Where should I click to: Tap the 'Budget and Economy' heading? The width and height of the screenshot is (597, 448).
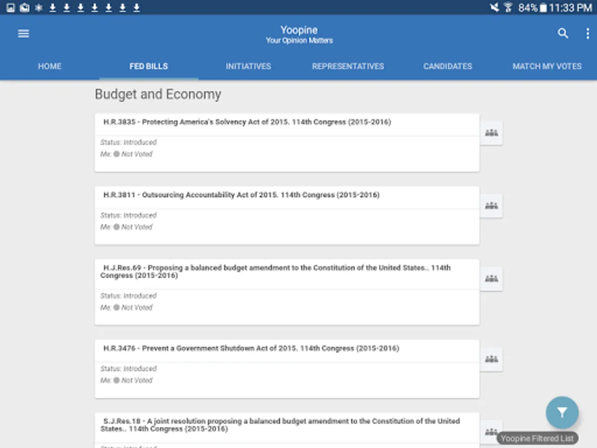point(158,95)
